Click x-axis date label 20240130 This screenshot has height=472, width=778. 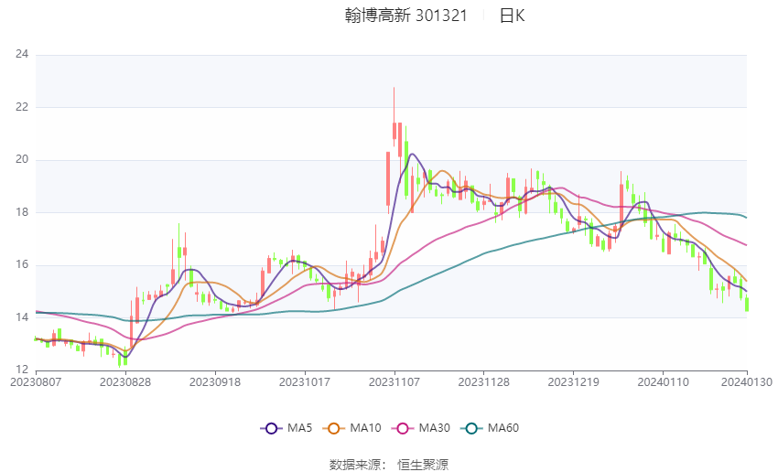(747, 382)
